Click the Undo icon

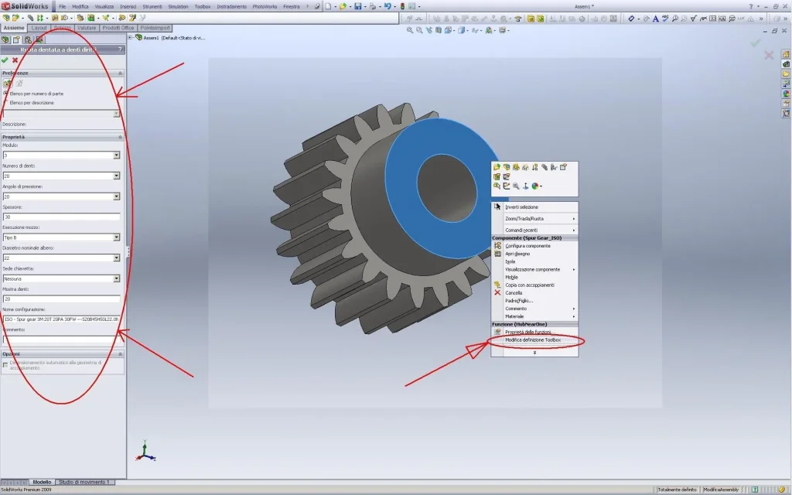387,6
